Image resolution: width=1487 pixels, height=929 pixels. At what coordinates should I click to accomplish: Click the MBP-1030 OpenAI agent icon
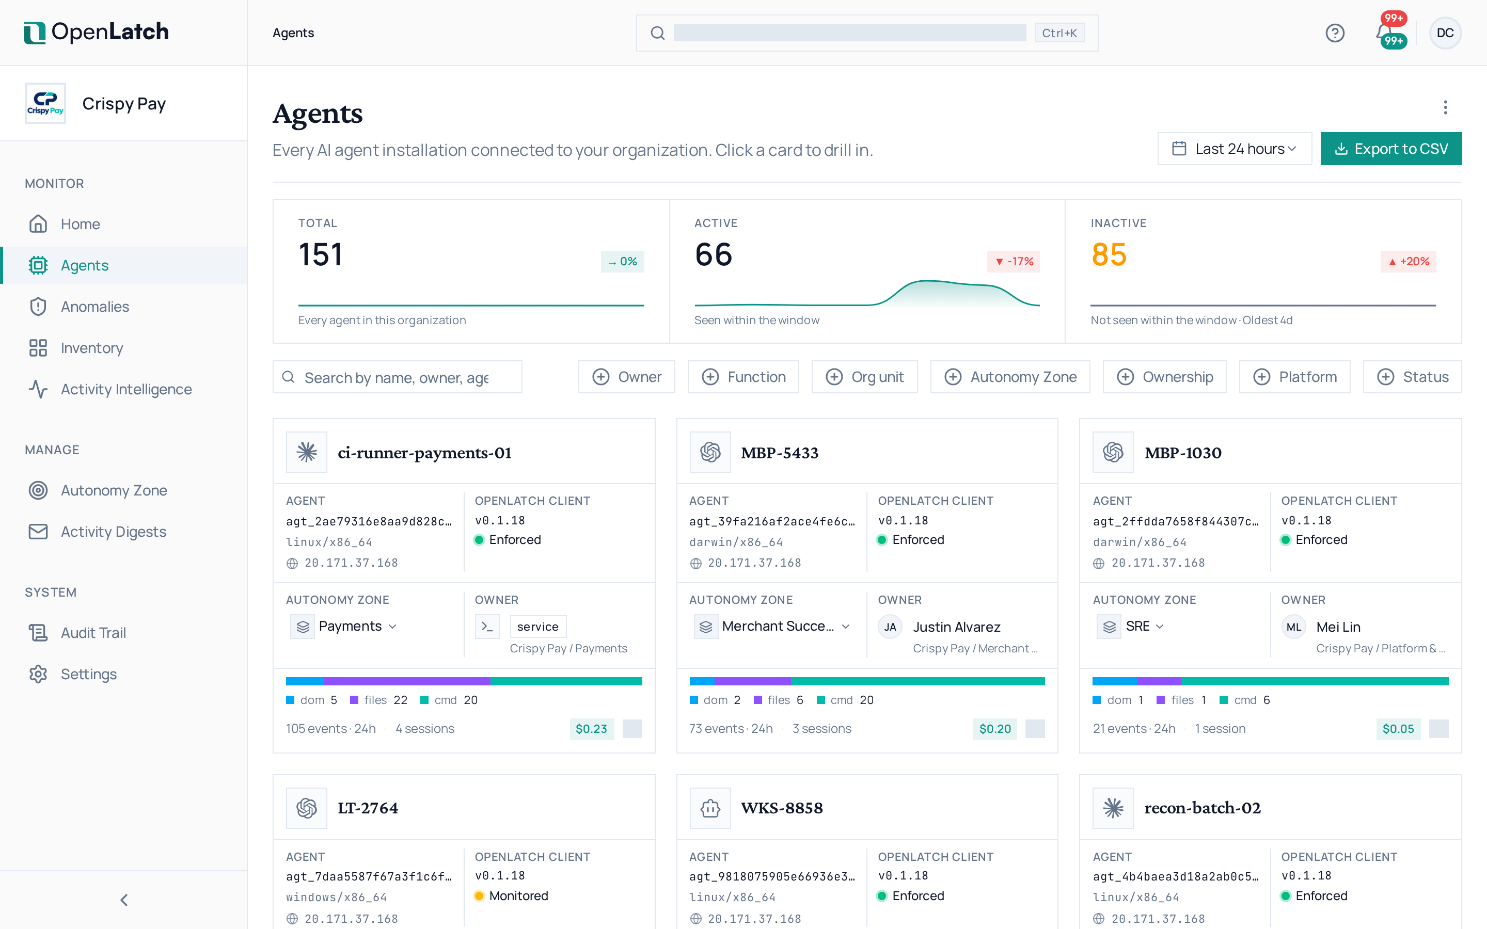coord(1113,452)
